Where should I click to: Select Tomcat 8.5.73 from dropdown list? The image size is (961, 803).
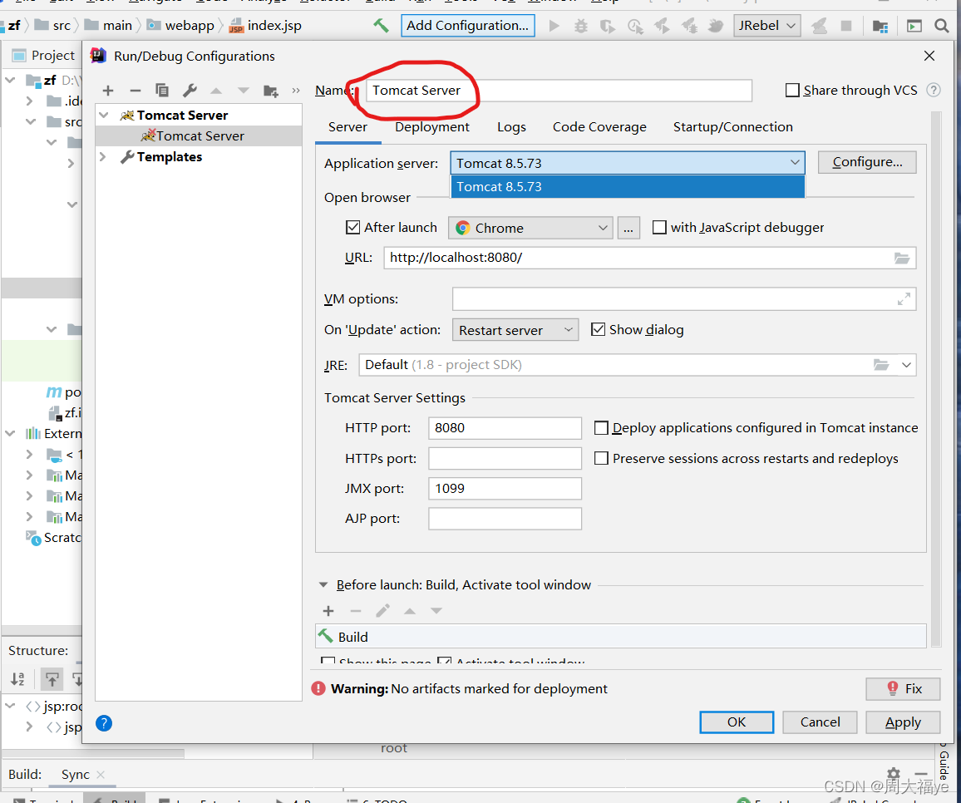[627, 187]
